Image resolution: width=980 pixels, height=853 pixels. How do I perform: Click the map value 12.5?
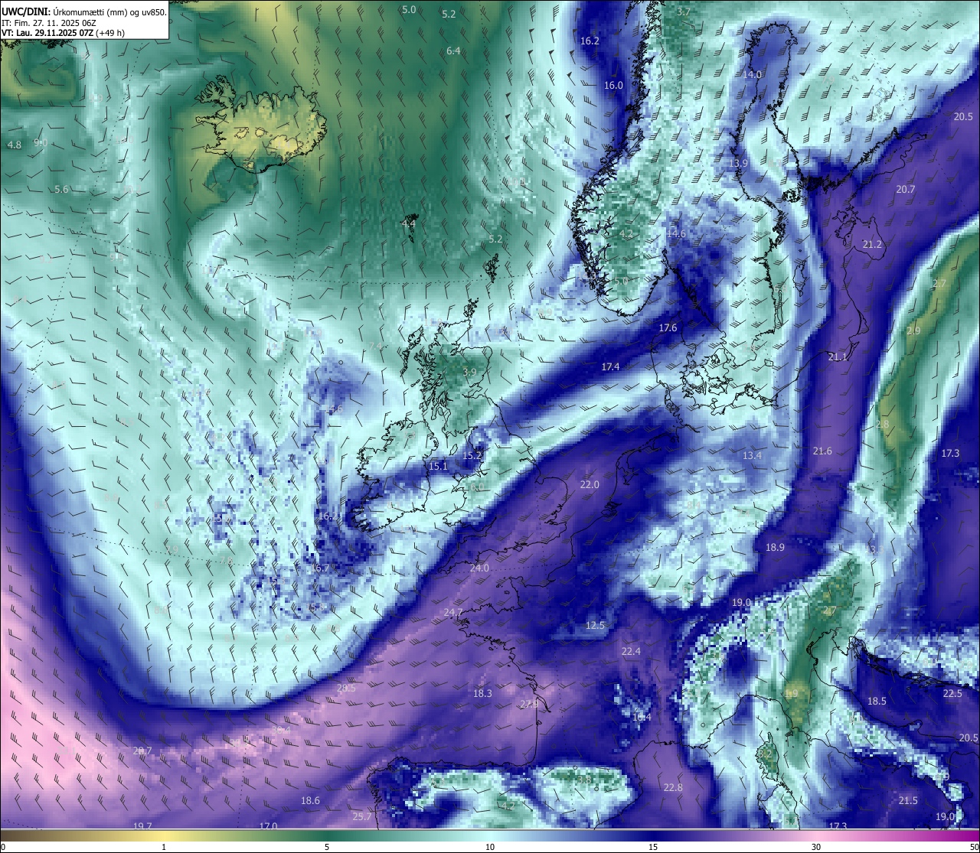coord(595,626)
